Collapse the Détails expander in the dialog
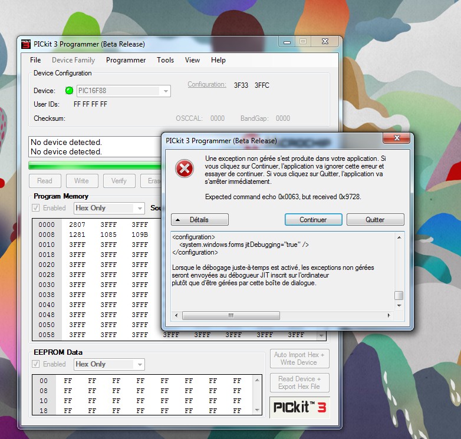 pyautogui.click(x=200, y=219)
